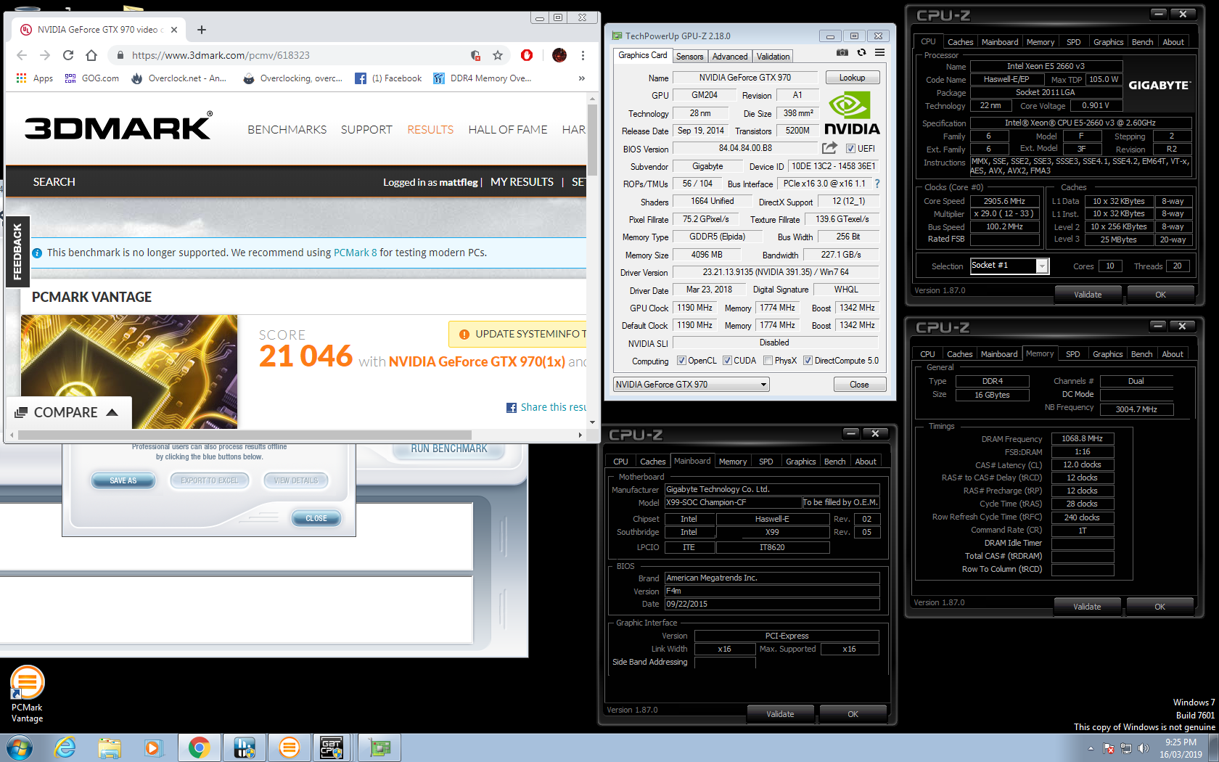This screenshot has width=1219, height=762.
Task: Click RUN BENCHMARK in PCMark Vantage
Action: pyautogui.click(x=449, y=449)
